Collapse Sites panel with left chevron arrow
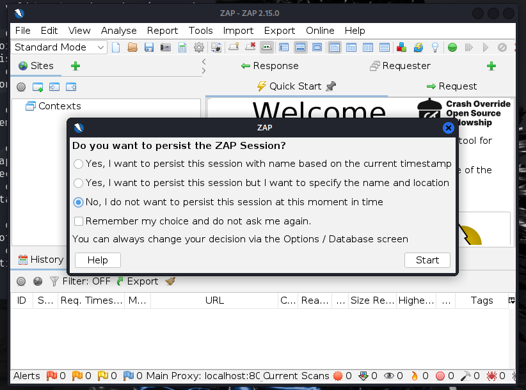The image size is (526, 390). tap(203, 61)
